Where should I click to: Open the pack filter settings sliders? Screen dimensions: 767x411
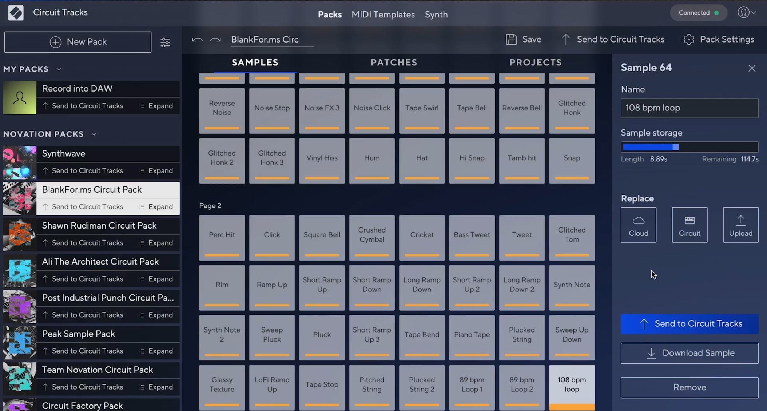[x=165, y=42]
